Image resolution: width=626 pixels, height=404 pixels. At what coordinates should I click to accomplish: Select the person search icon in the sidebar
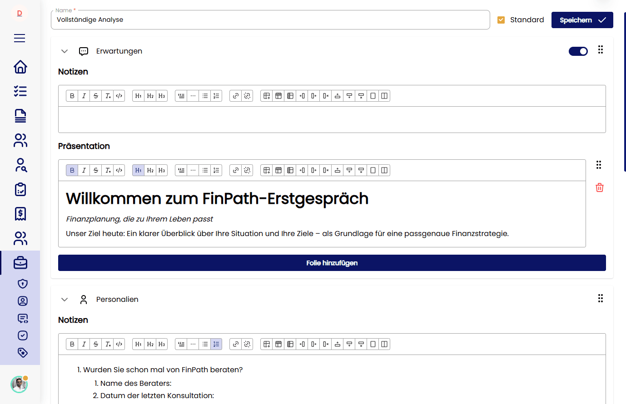(20, 165)
